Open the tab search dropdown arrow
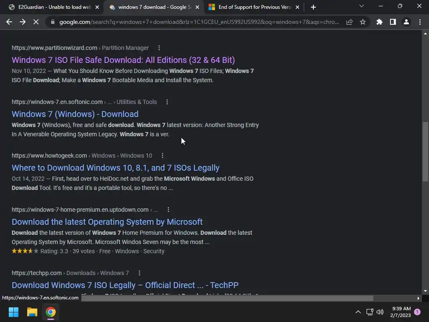Viewport: 429px width, 322px height. tap(362, 6)
